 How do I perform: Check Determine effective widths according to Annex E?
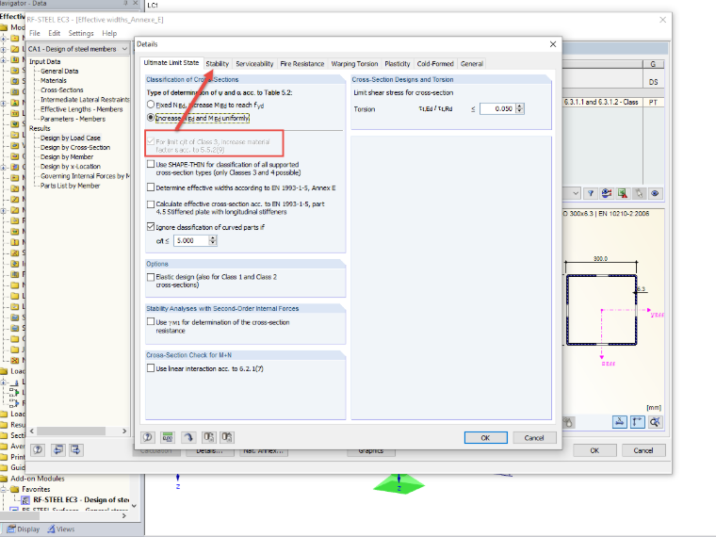click(x=151, y=187)
